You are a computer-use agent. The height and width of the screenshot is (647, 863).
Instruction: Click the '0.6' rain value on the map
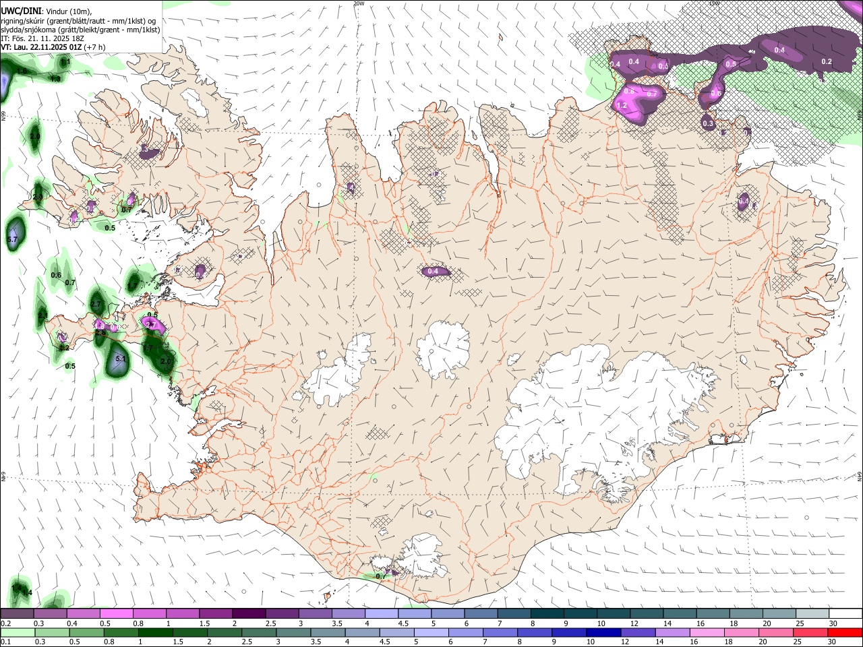click(56, 275)
